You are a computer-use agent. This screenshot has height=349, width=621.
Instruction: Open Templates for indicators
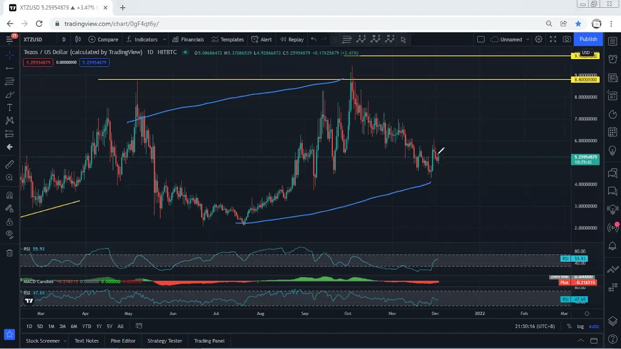[x=227, y=40]
